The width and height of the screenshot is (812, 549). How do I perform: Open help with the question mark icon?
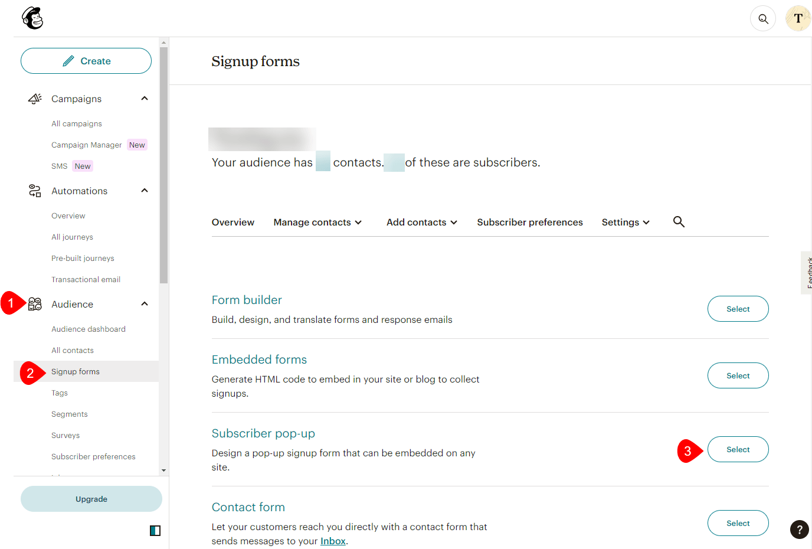pyautogui.click(x=799, y=530)
